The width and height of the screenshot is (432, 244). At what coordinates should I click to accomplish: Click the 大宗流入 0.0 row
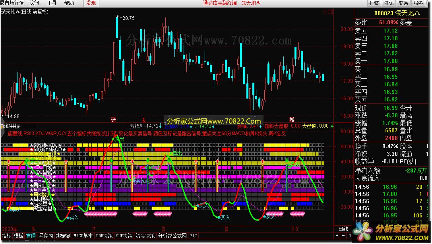coord(391,178)
